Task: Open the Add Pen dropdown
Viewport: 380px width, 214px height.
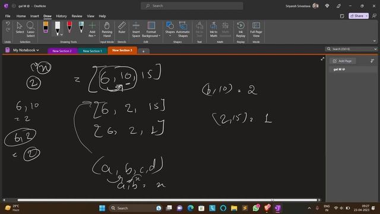Action: [92, 29]
